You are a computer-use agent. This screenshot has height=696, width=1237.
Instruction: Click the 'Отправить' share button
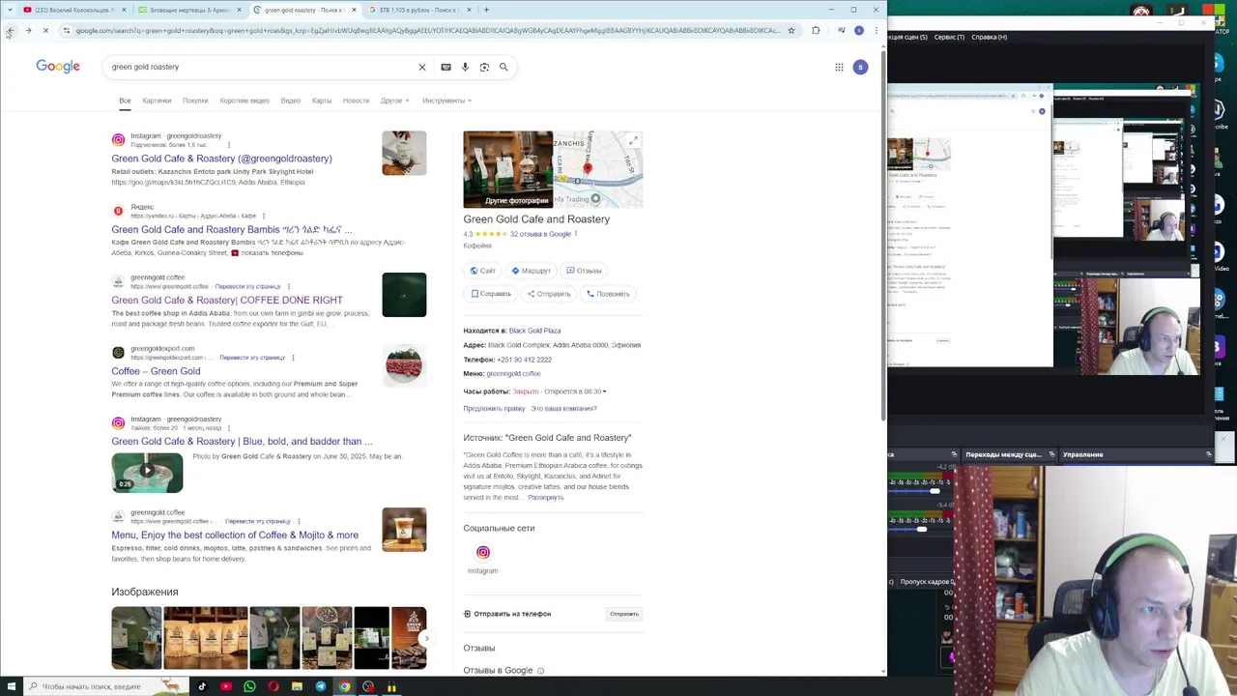coord(549,294)
